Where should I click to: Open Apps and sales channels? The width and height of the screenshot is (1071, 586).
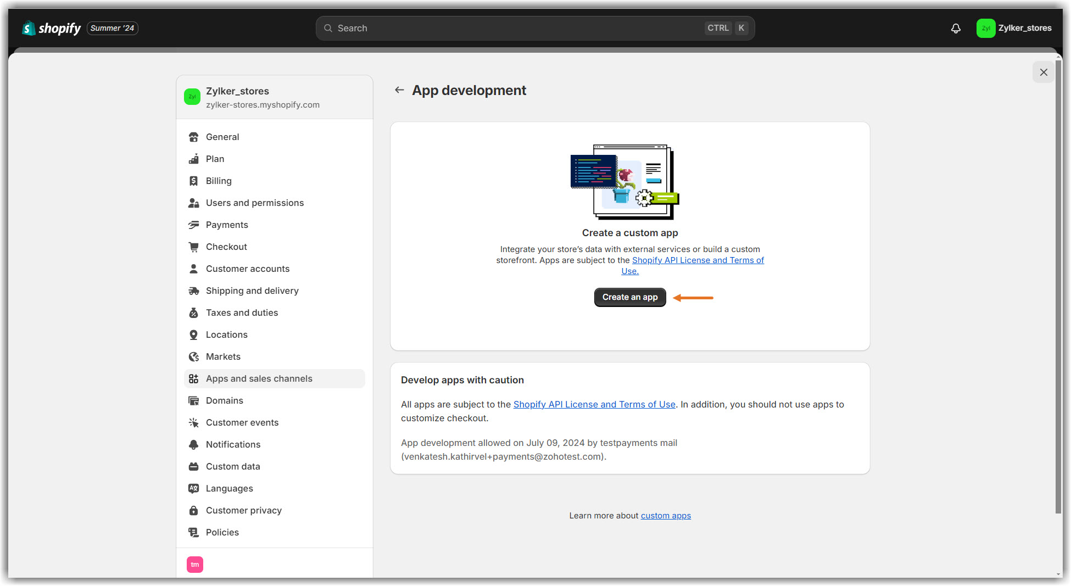[x=275, y=378]
